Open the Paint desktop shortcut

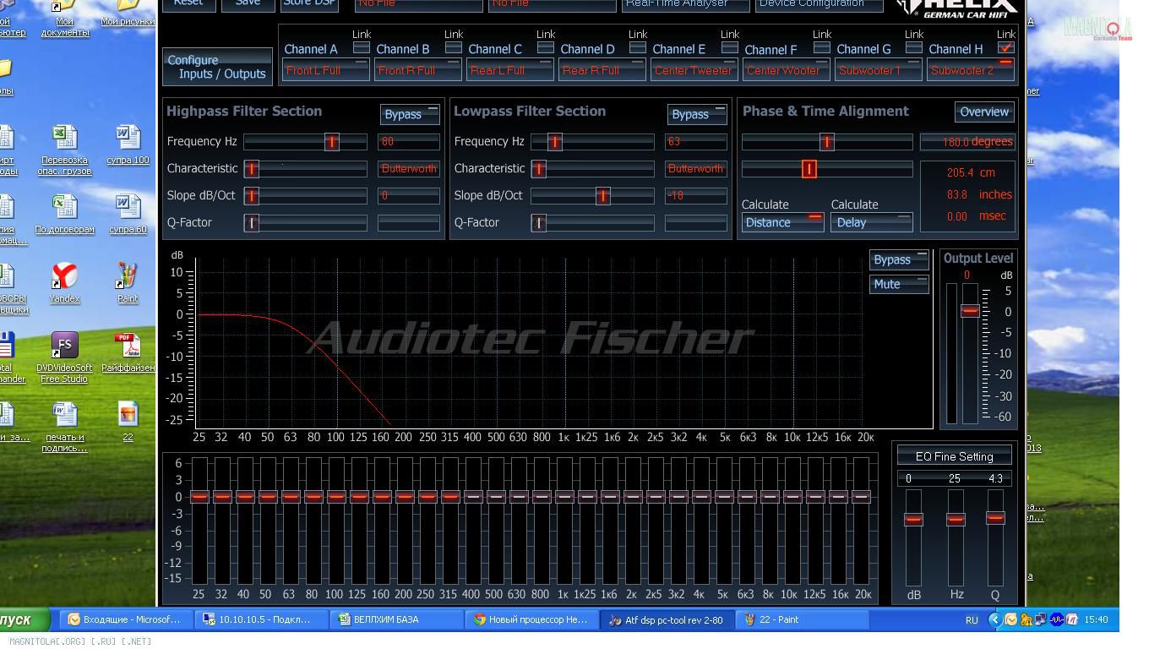(x=128, y=282)
